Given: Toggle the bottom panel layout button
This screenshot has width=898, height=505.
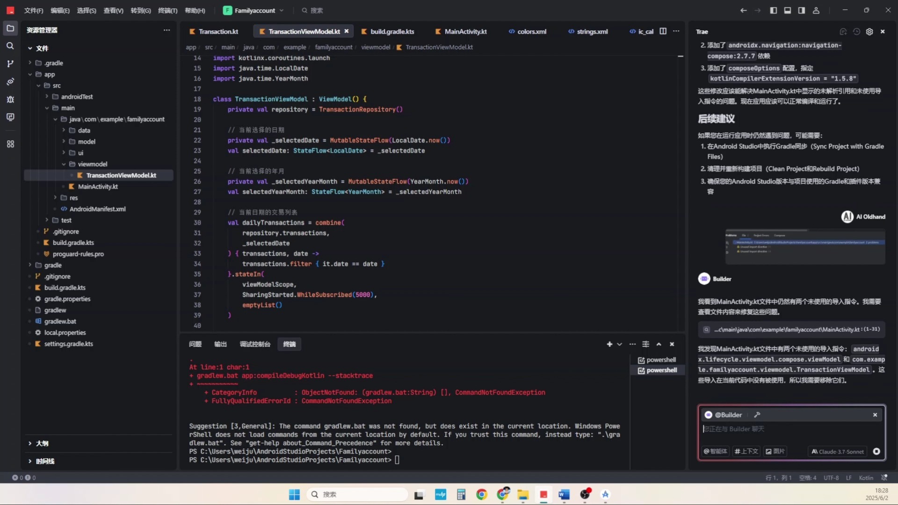Looking at the screenshot, I should 788,10.
